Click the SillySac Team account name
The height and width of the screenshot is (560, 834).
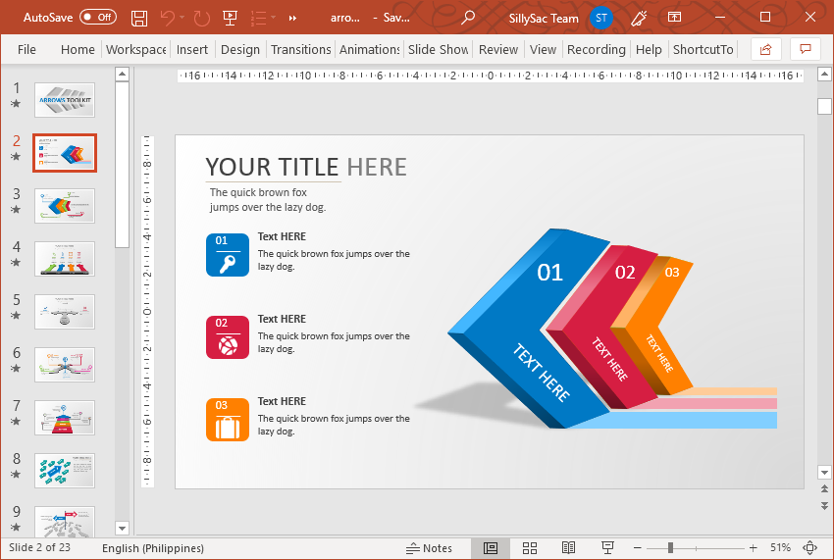pyautogui.click(x=544, y=18)
